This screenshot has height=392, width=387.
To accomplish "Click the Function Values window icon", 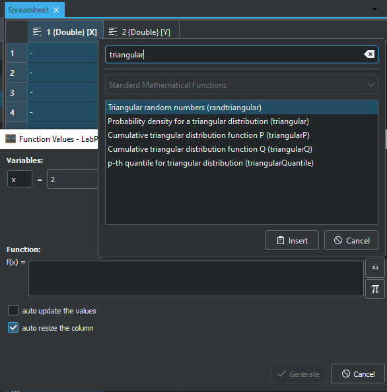I will 11,139.
